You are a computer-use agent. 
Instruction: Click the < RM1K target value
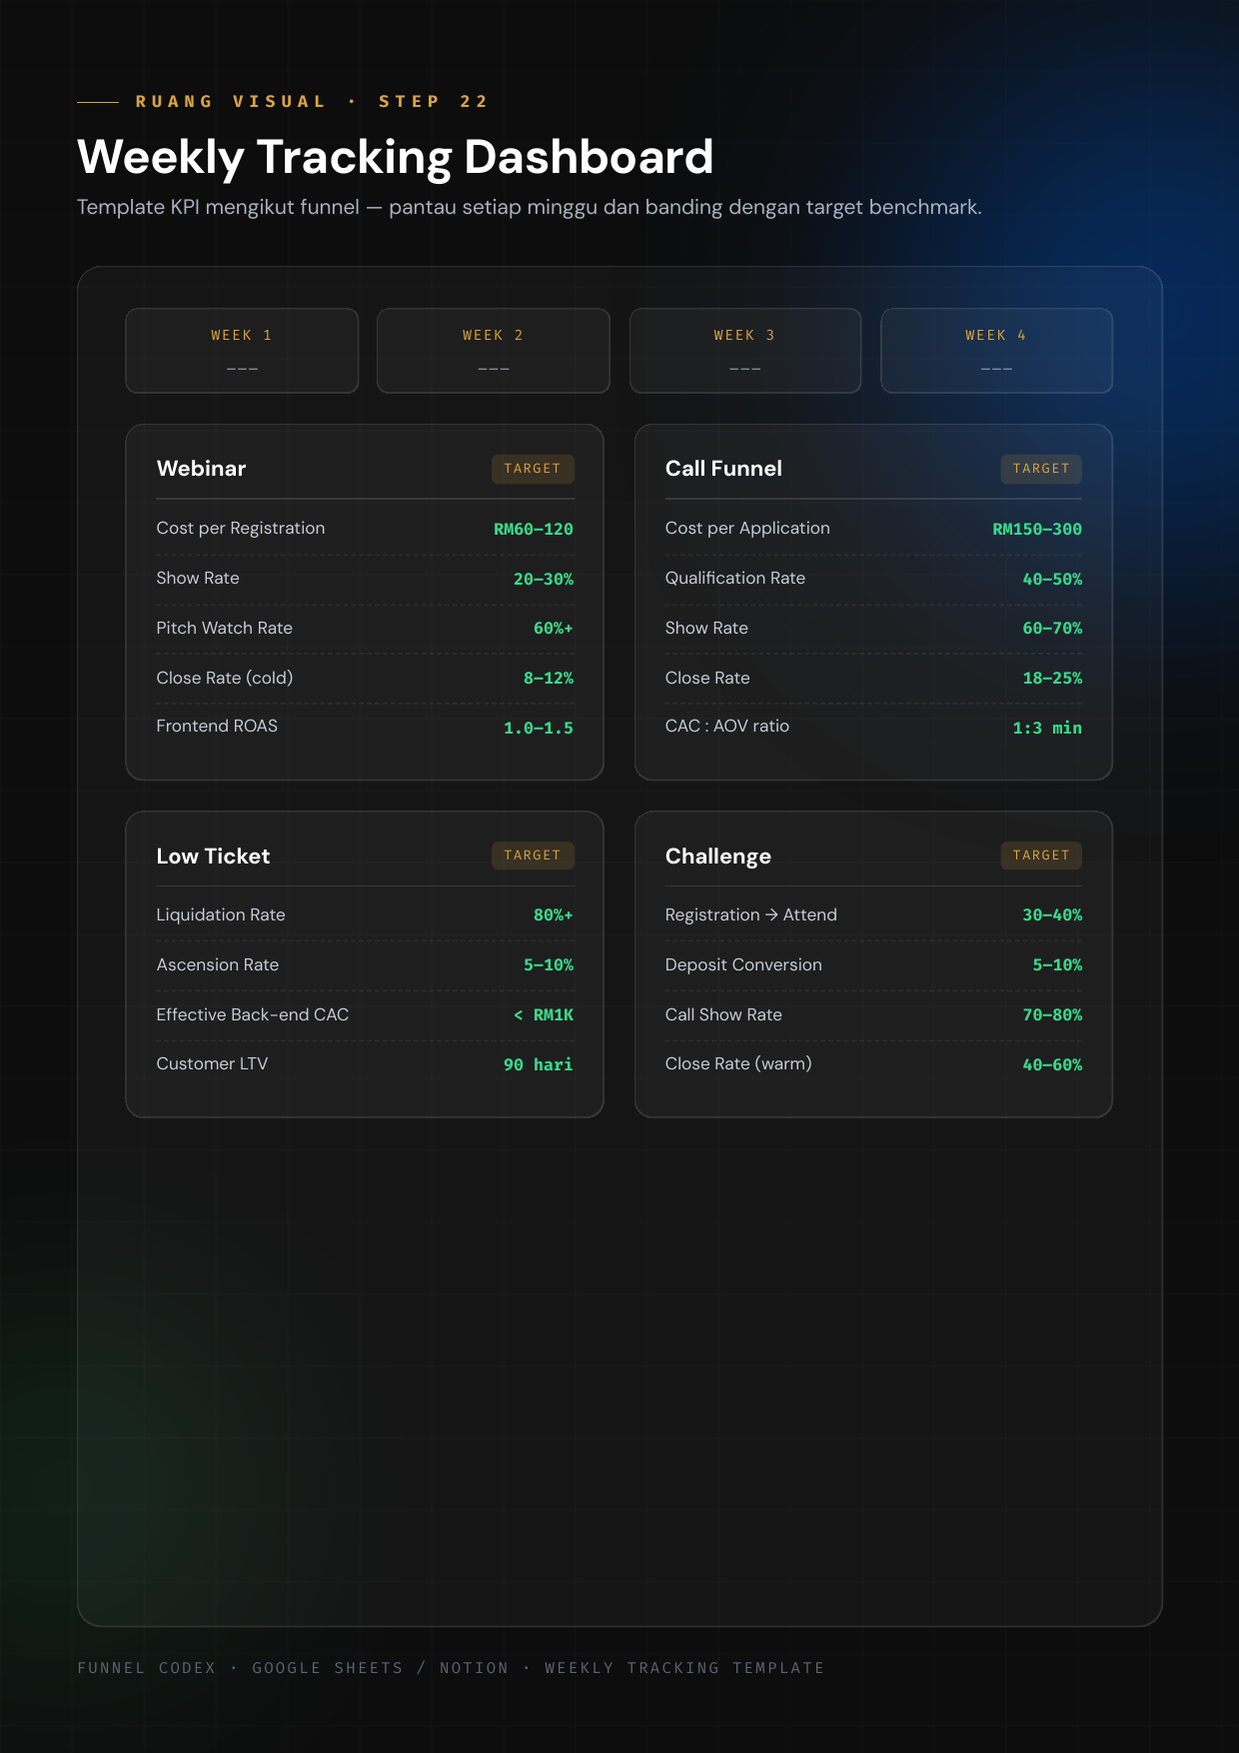(x=544, y=1015)
